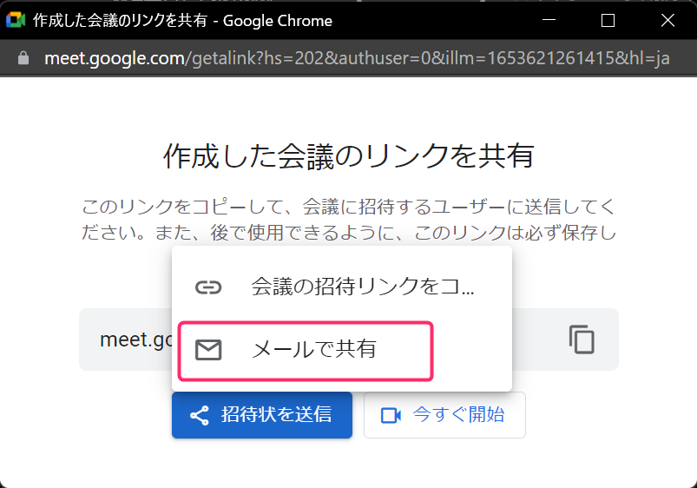Click the meeting link text field
The image size is (697, 488).
click(x=349, y=340)
